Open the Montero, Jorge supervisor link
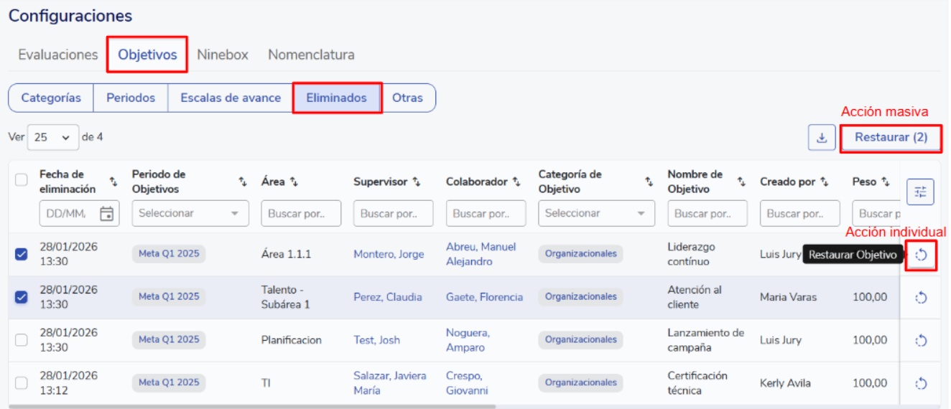The width and height of the screenshot is (951, 409). (x=388, y=255)
